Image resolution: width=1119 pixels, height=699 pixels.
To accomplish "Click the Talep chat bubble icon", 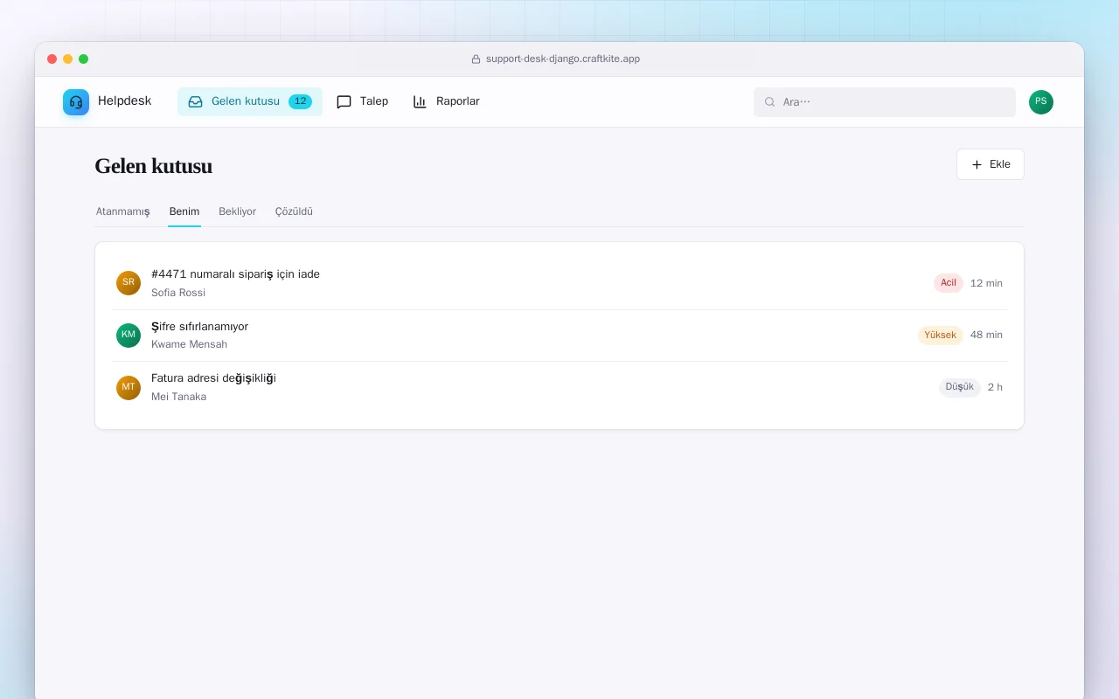I will click(344, 101).
